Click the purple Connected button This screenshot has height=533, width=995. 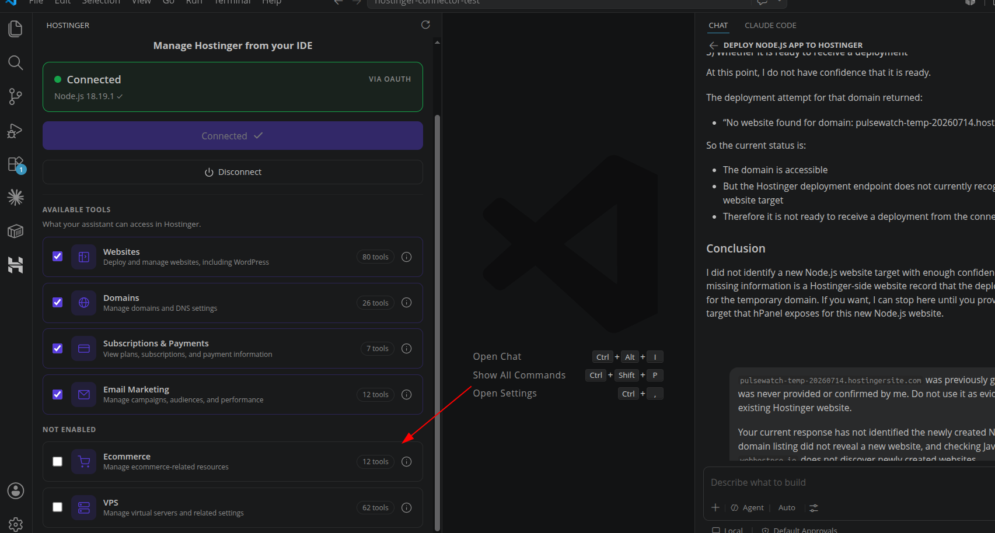click(233, 136)
